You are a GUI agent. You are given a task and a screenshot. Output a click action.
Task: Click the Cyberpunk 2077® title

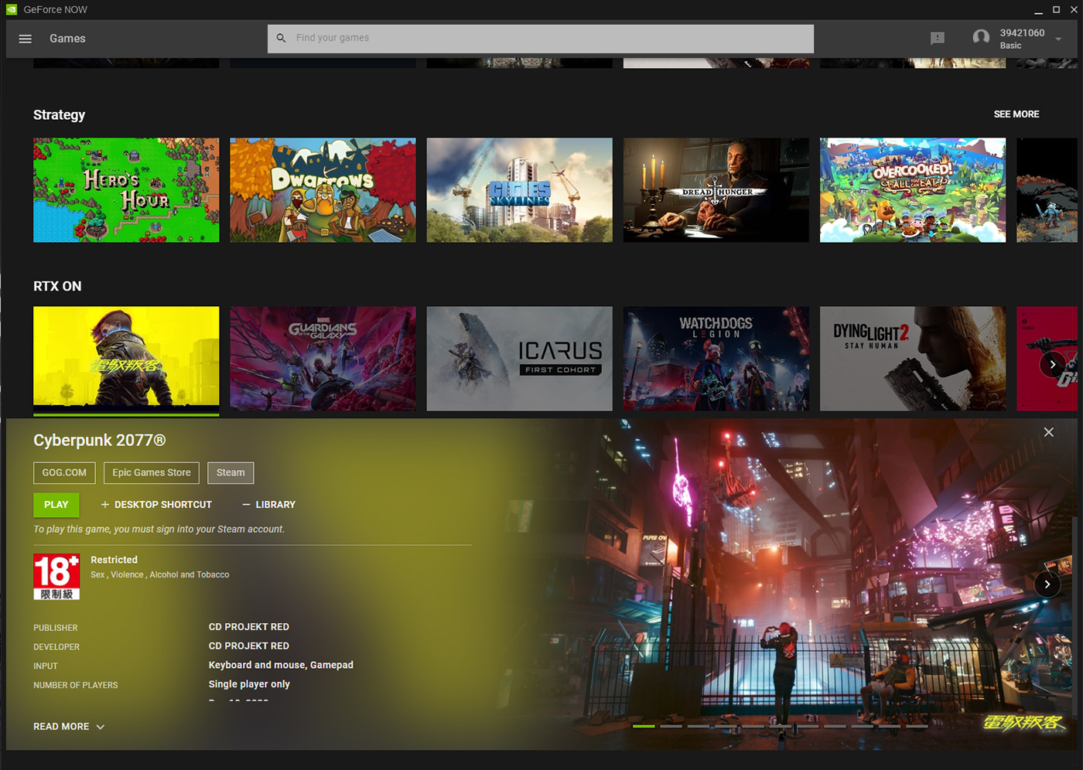point(100,440)
